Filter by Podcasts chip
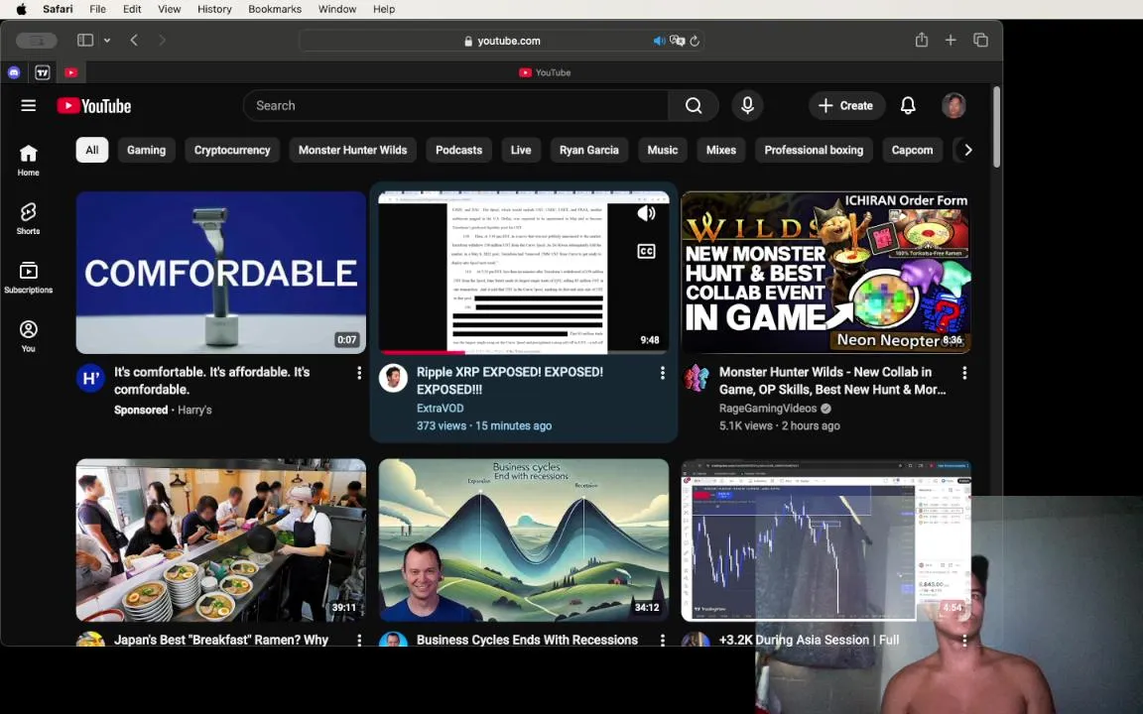1143x714 pixels. [x=458, y=150]
